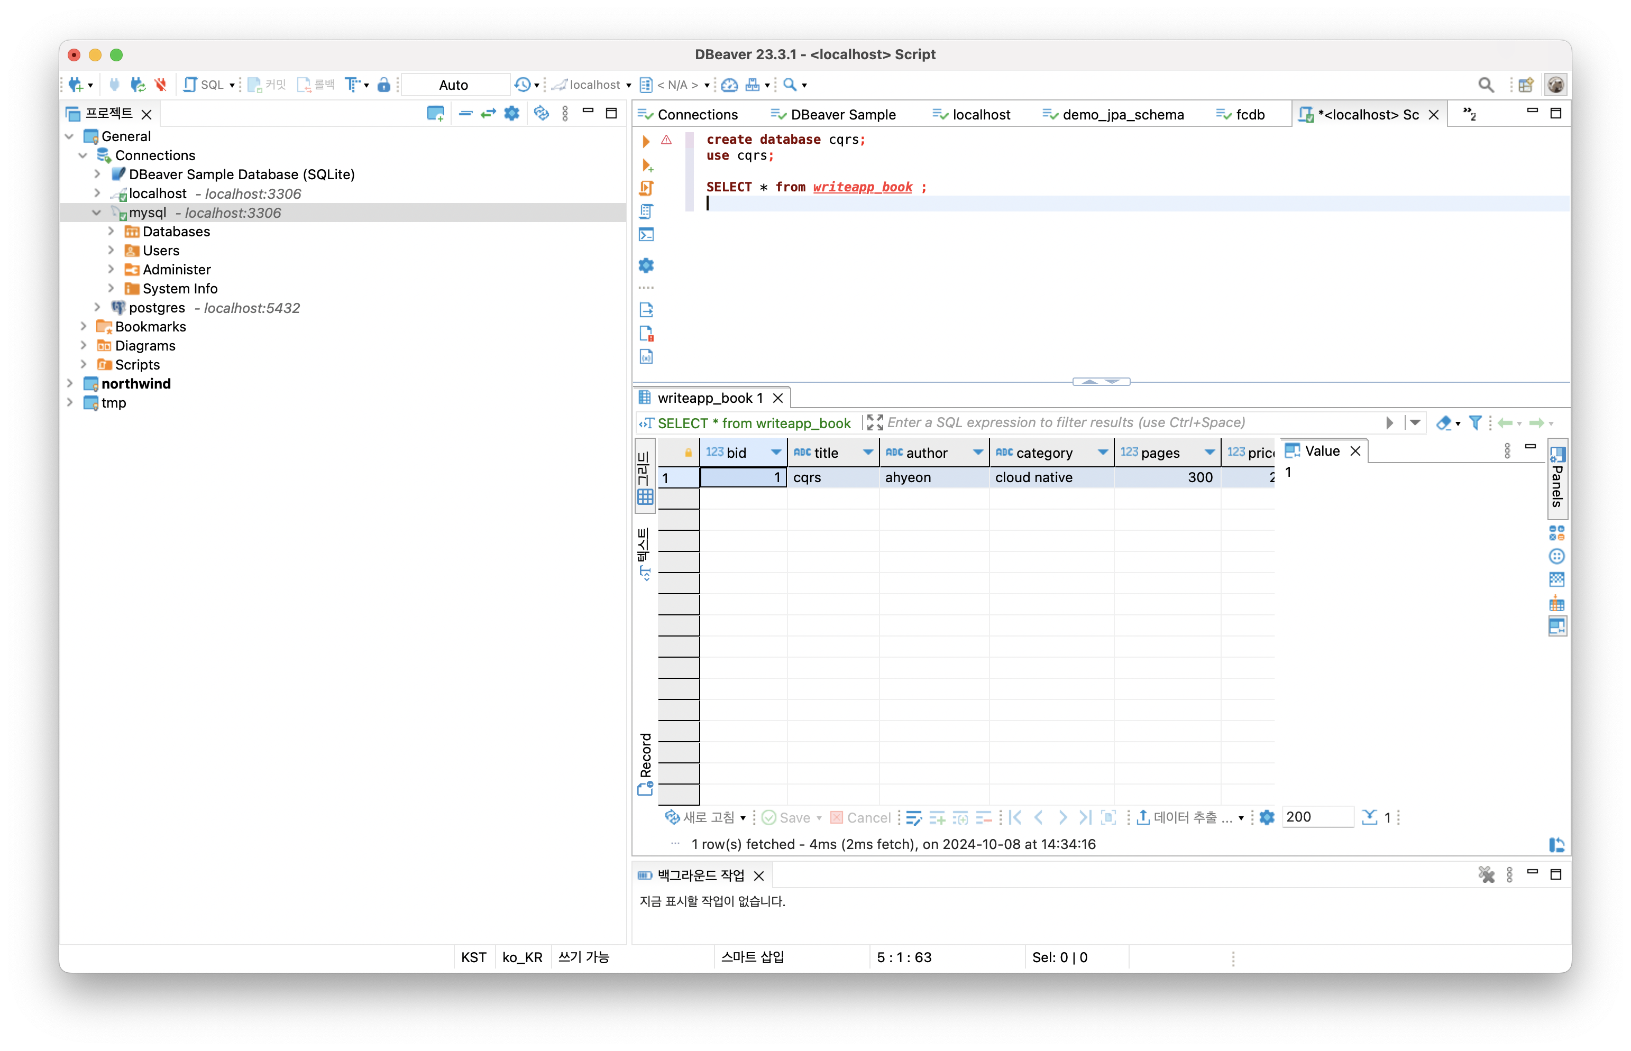Expand the Databases folder node
Image resolution: width=1631 pixels, height=1051 pixels.
coord(111,232)
